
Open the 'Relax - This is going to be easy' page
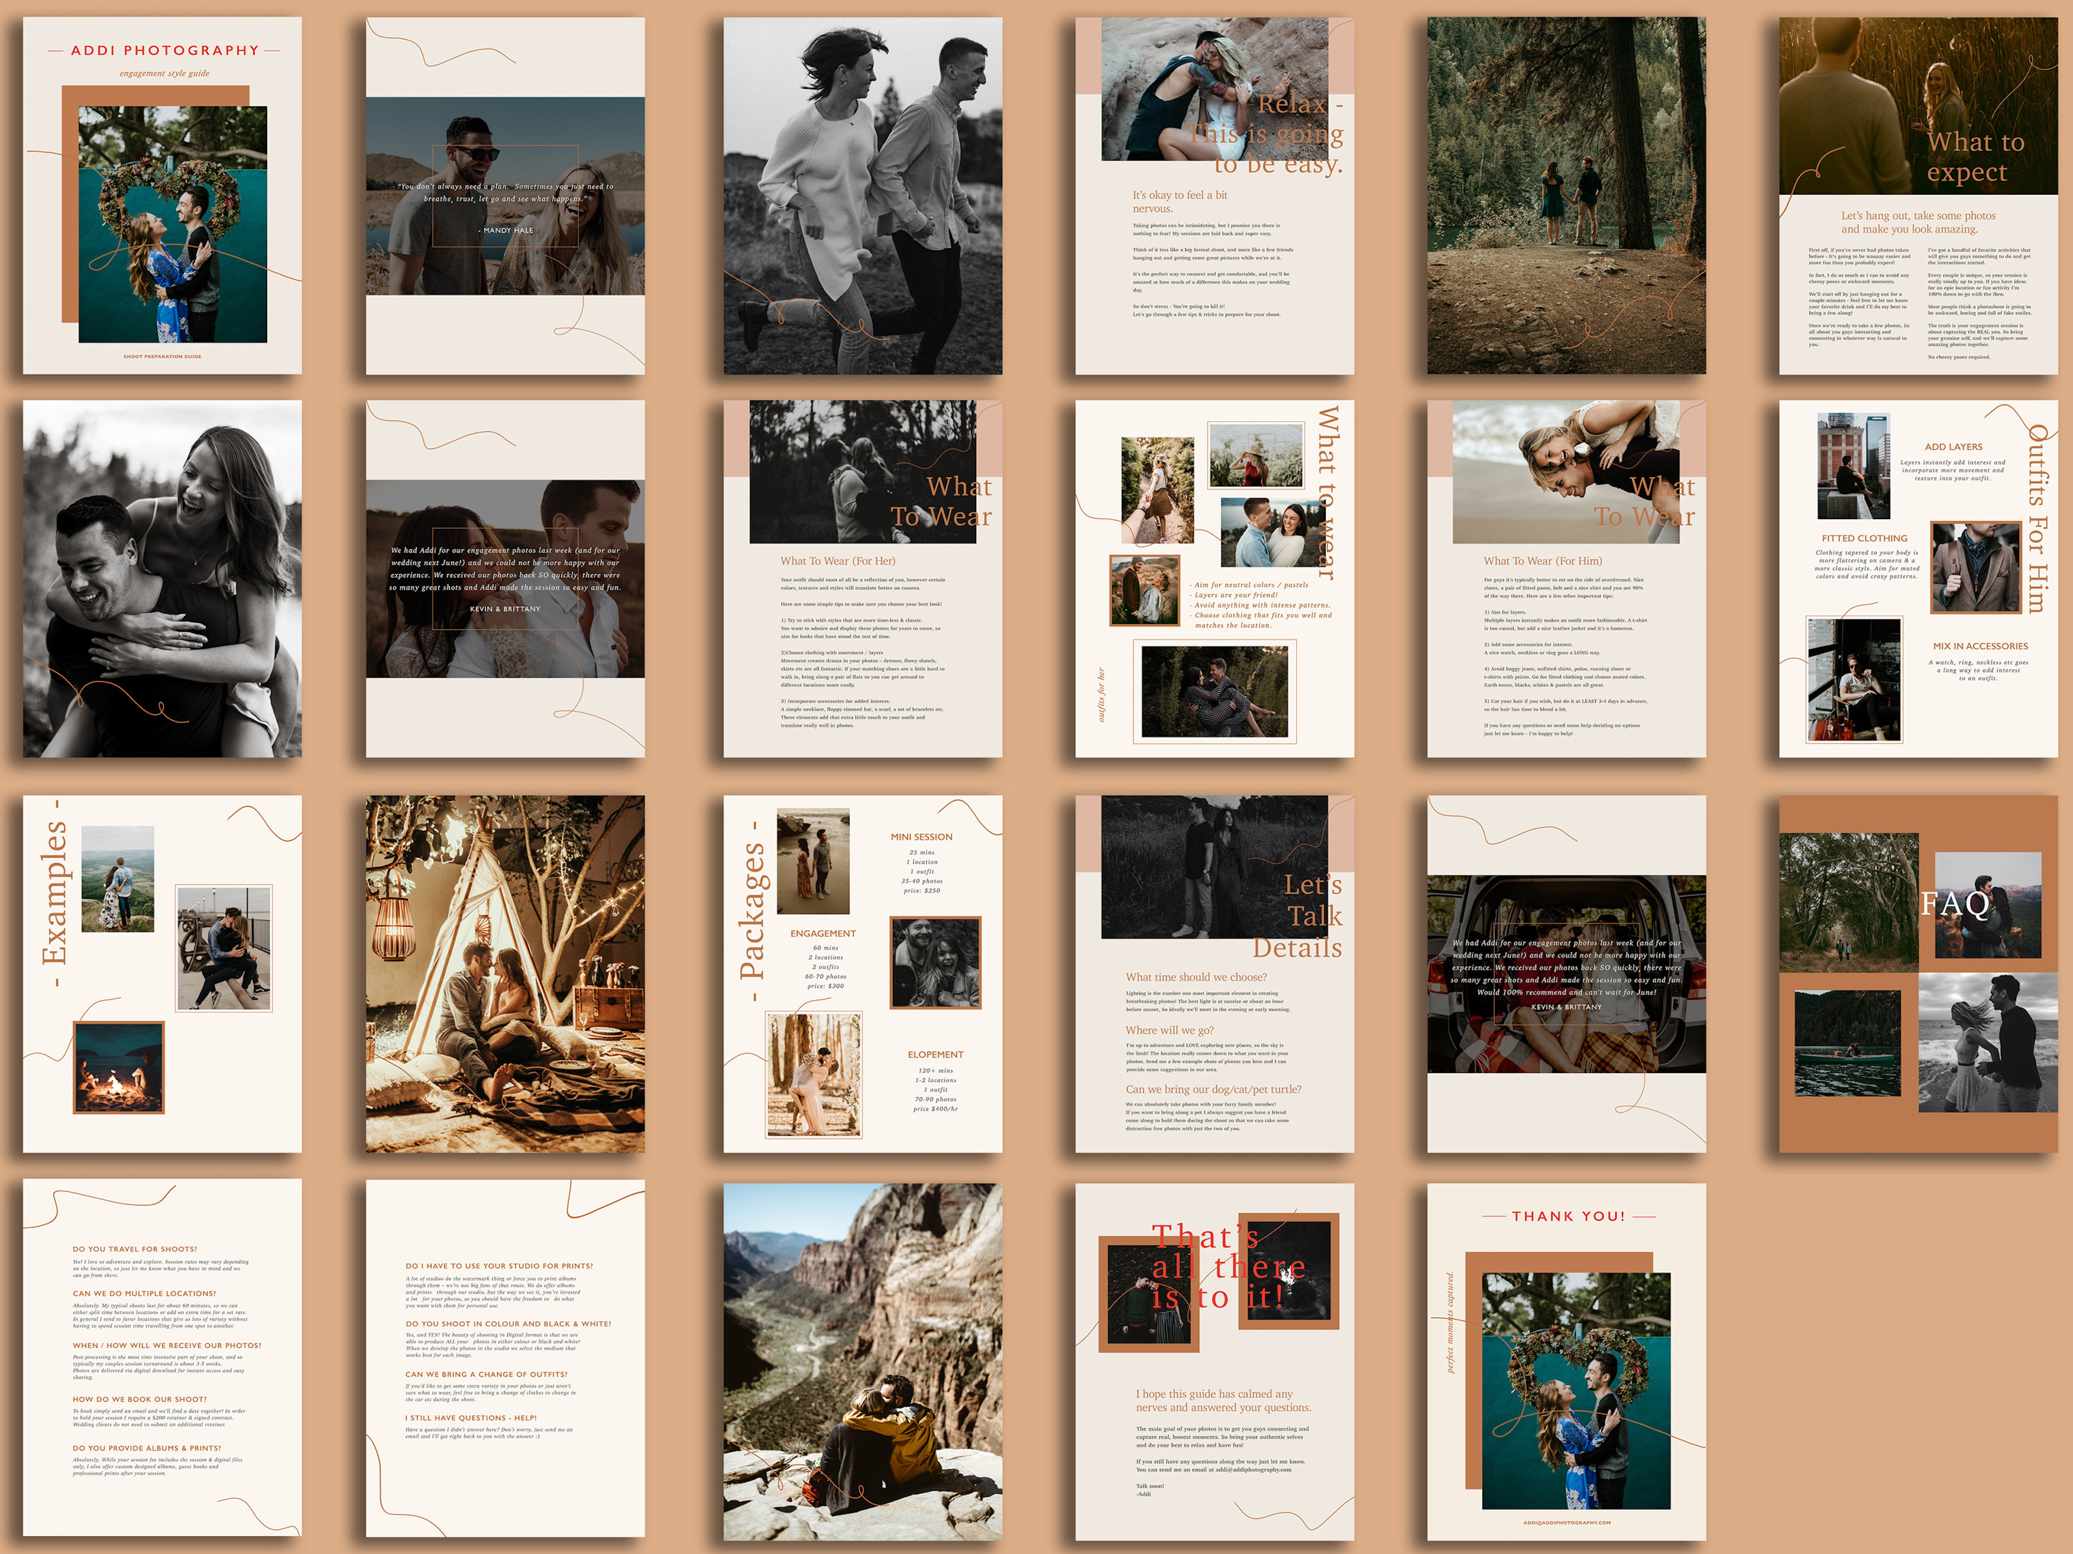tap(1214, 196)
